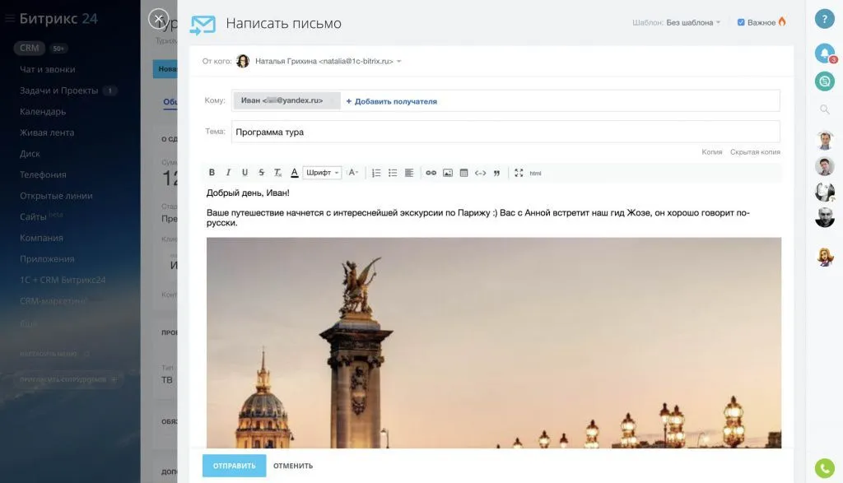Open the Шрифт font dropdown
The height and width of the screenshot is (483, 843).
(321, 172)
